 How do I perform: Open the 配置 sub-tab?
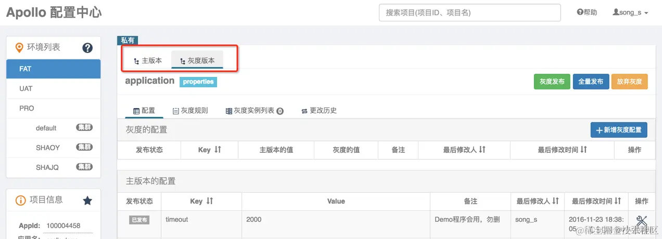(x=144, y=111)
